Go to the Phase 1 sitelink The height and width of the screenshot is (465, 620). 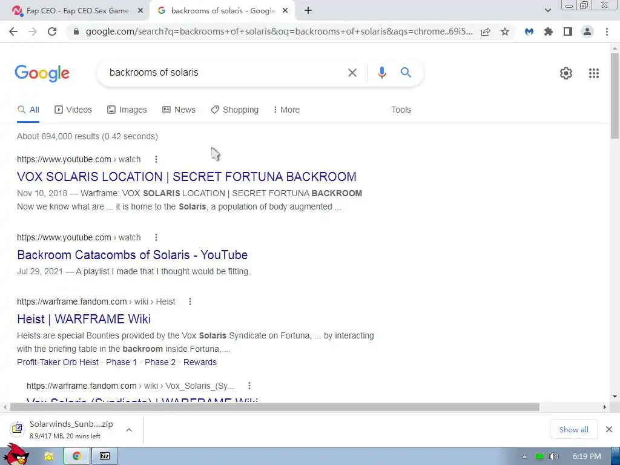(x=121, y=362)
